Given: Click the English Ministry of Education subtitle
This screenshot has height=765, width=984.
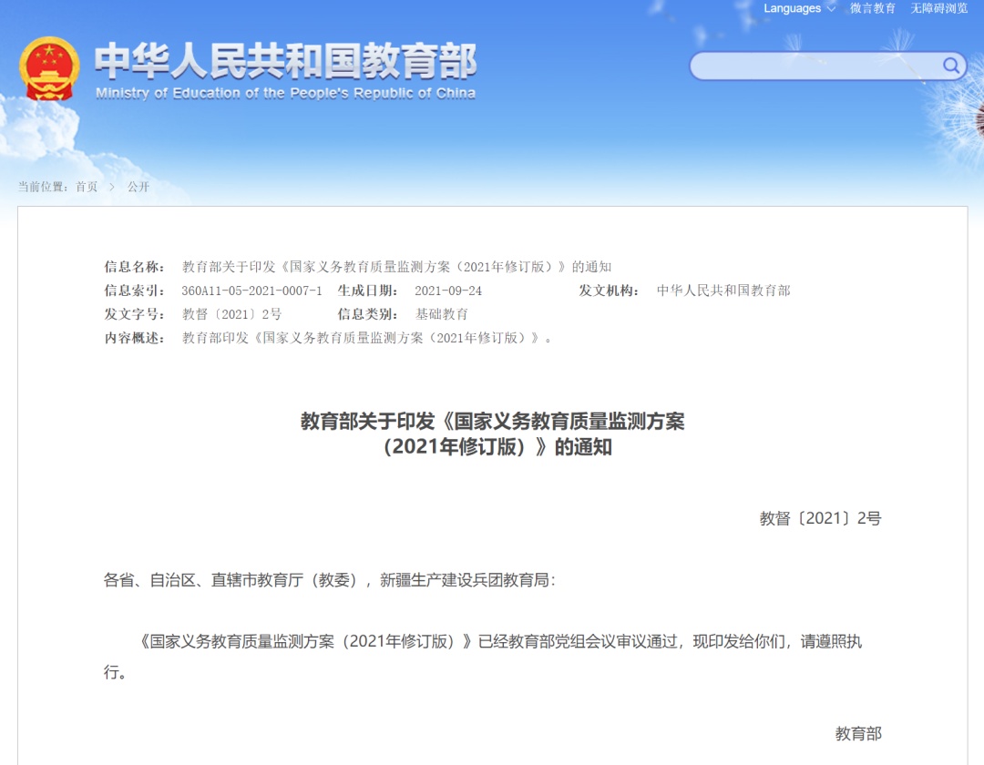Looking at the screenshot, I should [x=285, y=94].
